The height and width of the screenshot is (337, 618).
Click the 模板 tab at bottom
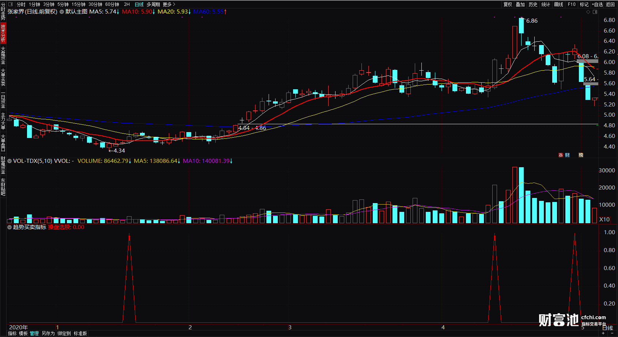[x=23, y=333]
